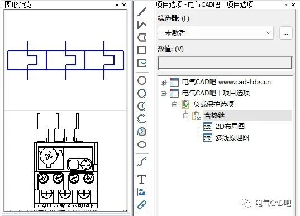Close the 项目选项 panel
Screen dimensions: 300x216
click(293, 5)
